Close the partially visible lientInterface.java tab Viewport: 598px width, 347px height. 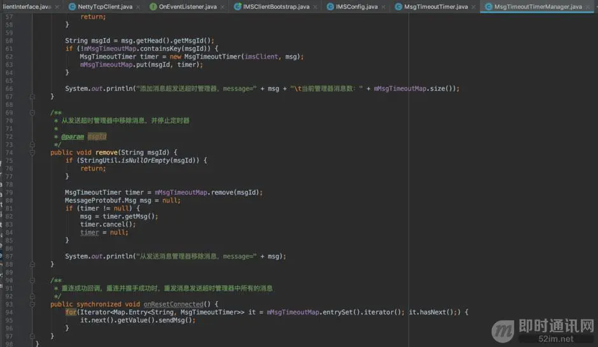click(57, 7)
